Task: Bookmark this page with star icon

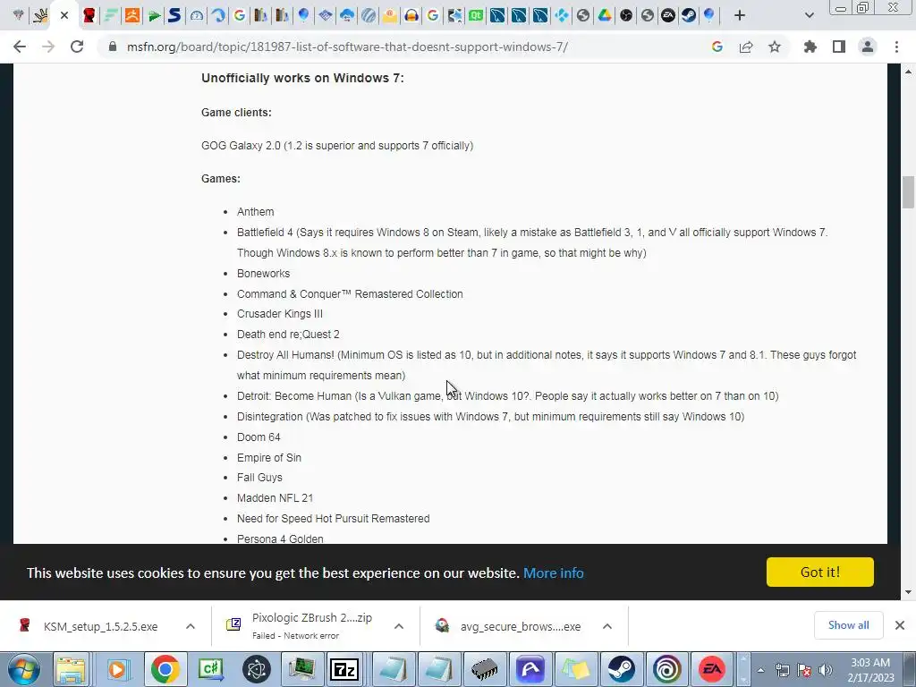Action: click(775, 47)
